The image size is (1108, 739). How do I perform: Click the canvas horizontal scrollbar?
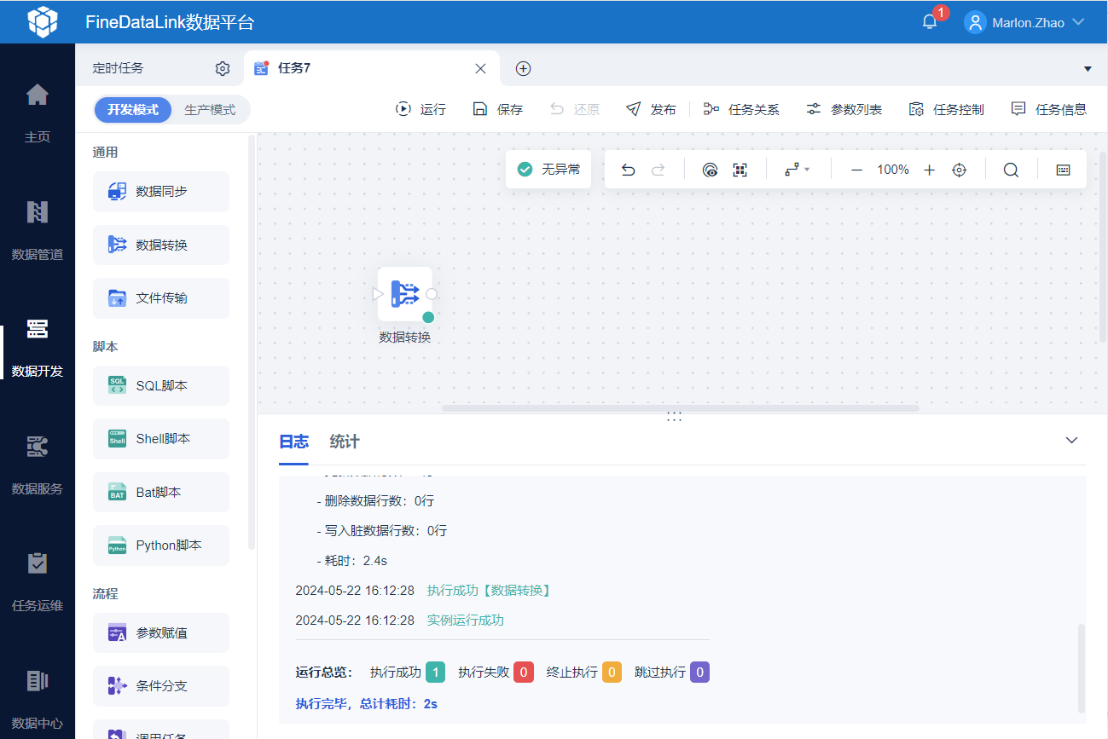pos(681,408)
